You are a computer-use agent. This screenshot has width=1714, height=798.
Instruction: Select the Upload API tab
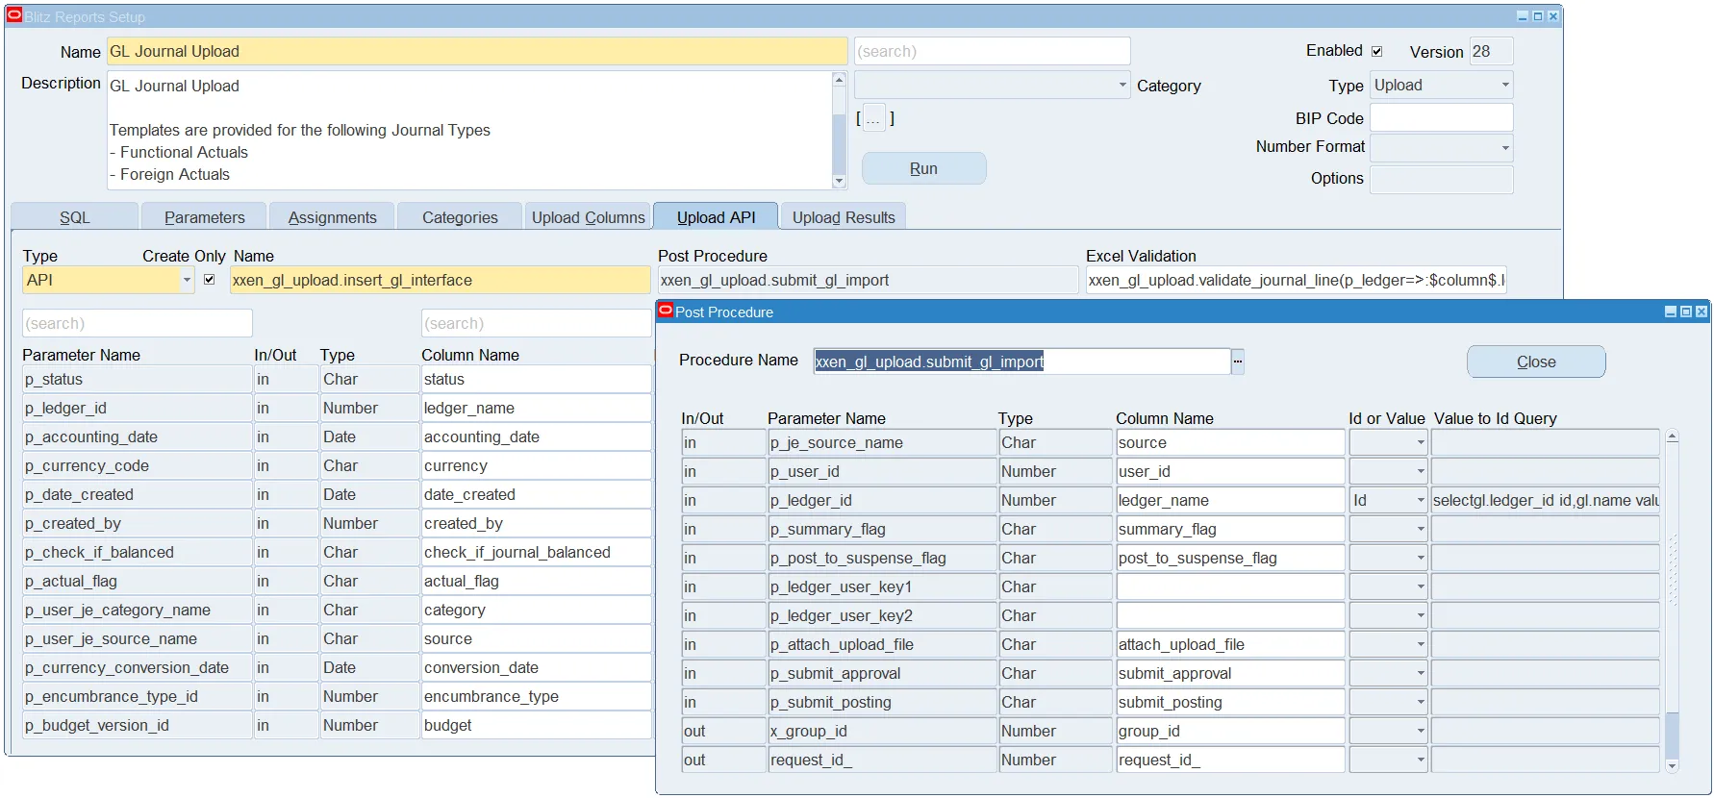[x=716, y=217]
